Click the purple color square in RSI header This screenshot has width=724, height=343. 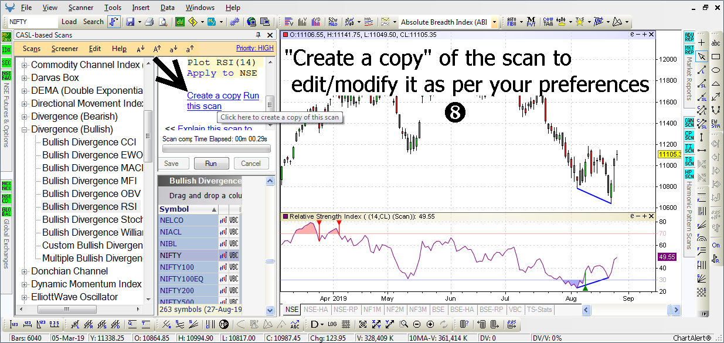(x=285, y=216)
